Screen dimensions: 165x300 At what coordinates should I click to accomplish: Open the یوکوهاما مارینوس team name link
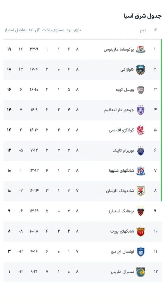pyautogui.click(x=119, y=50)
